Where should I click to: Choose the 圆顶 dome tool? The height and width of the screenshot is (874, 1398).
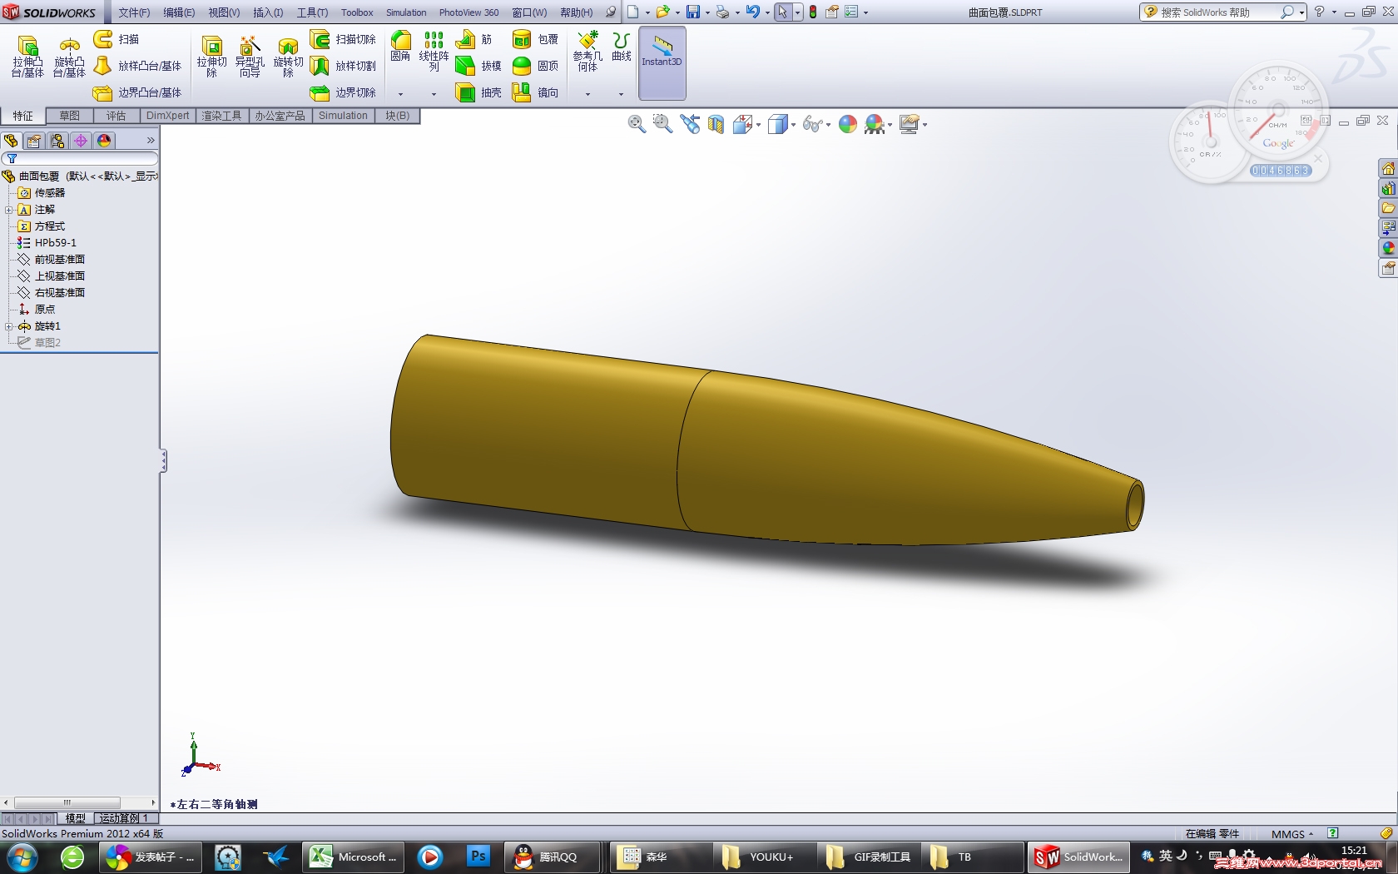pyautogui.click(x=535, y=66)
